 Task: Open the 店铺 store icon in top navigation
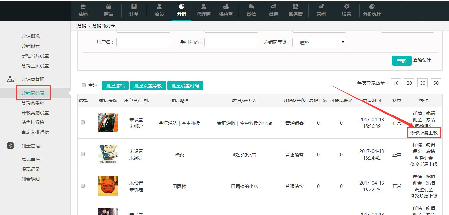(83, 7)
